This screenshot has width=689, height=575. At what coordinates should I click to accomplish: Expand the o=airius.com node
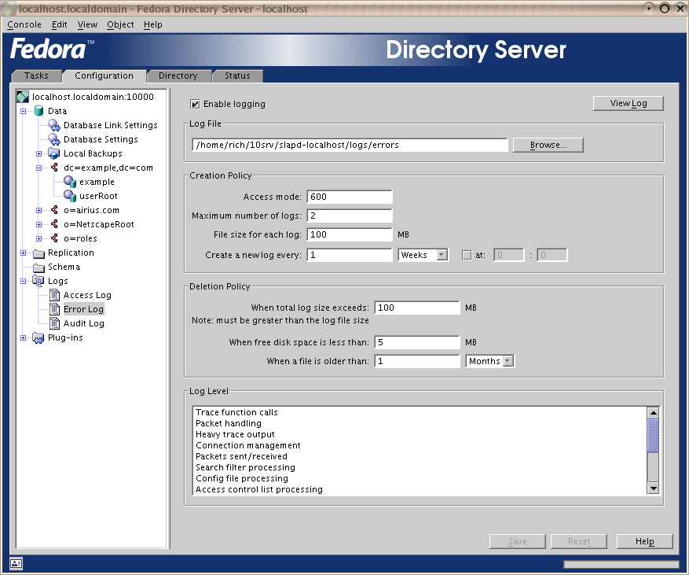click(38, 210)
